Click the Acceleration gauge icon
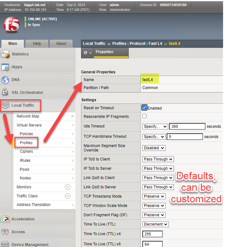The height and width of the screenshot is (247, 226). tap(5, 219)
